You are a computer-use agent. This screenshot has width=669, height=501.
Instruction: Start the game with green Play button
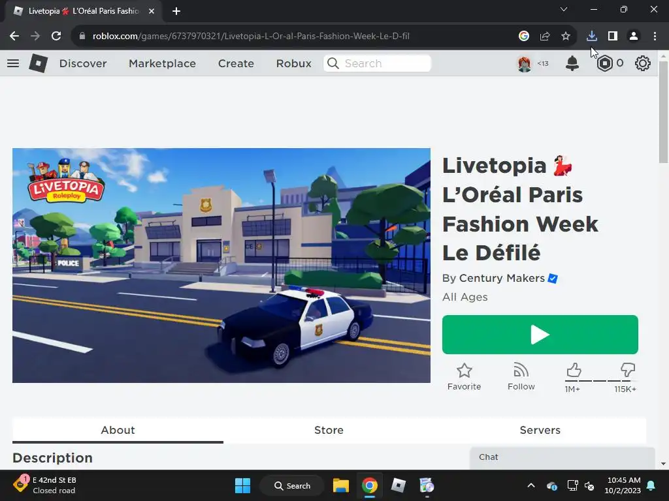click(x=540, y=335)
